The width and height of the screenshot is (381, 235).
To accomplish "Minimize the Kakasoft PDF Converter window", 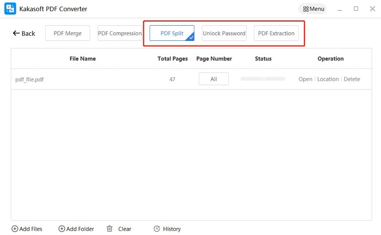I will click(340, 9).
